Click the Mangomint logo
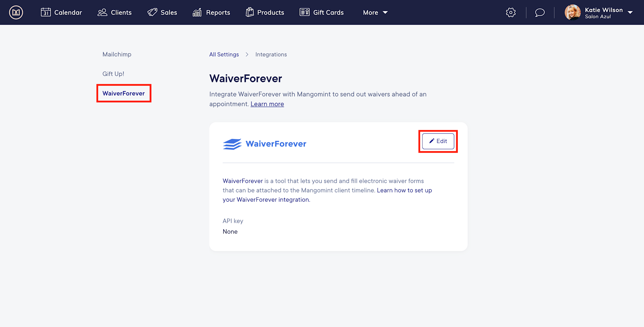Screen dimensions: 644x327 [16, 12]
